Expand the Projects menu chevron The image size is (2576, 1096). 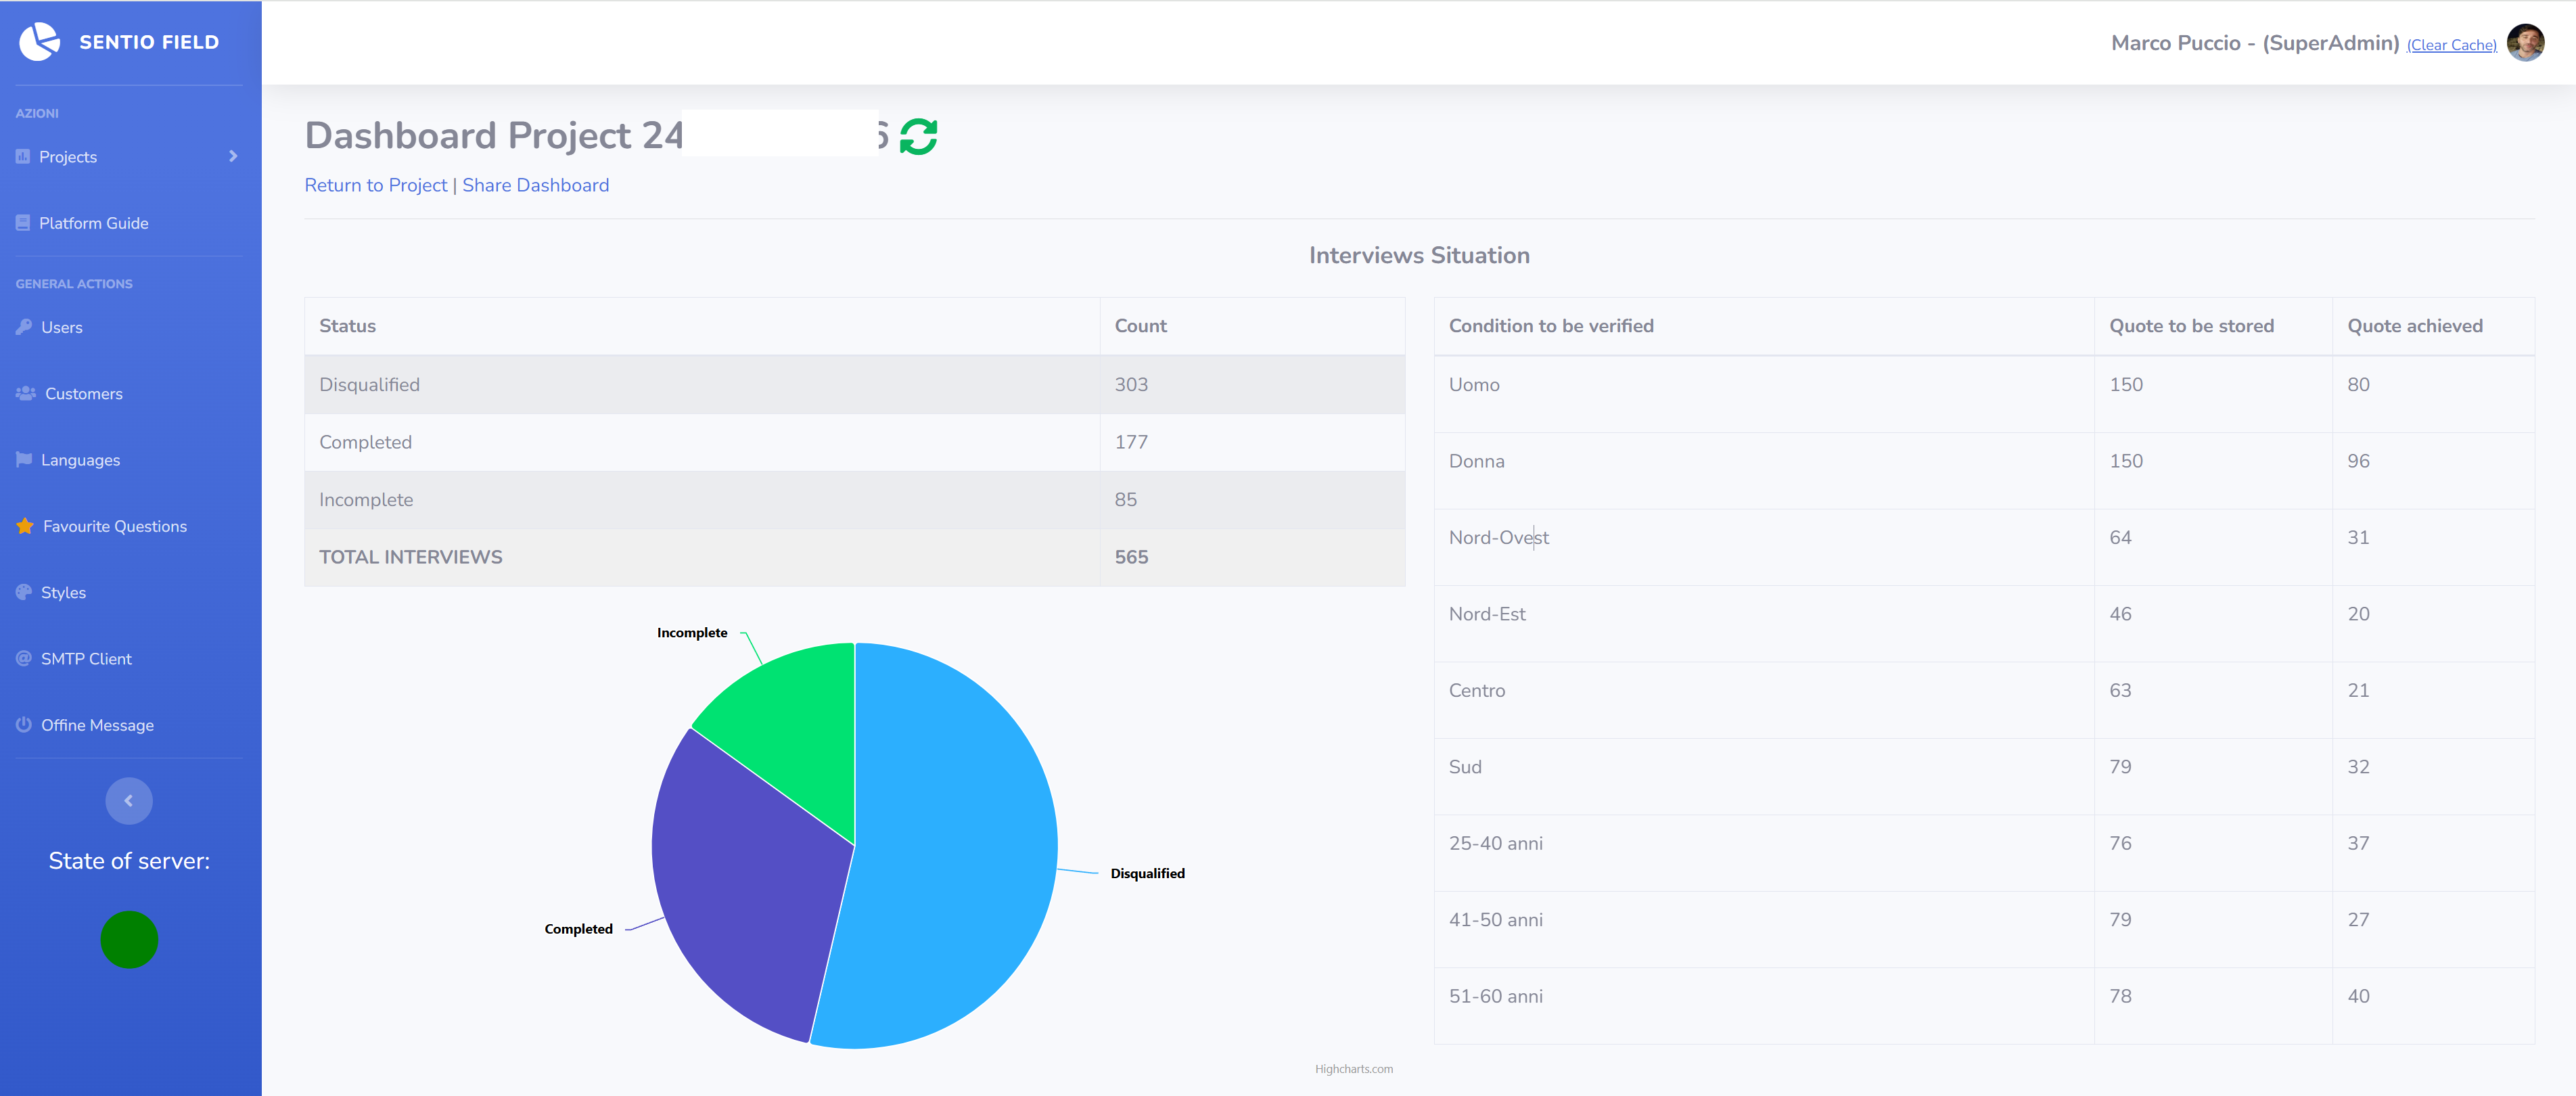coord(234,156)
